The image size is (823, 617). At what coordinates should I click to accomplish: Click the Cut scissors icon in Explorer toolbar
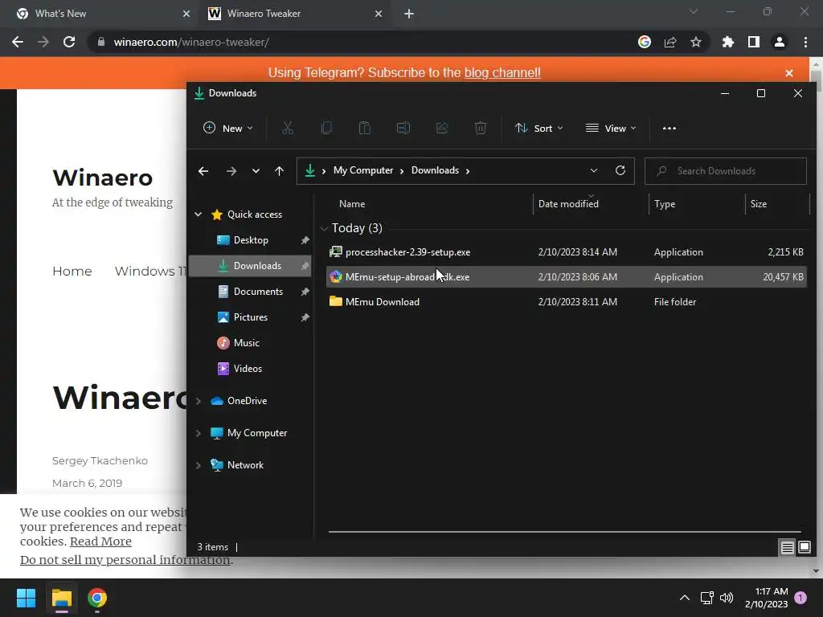288,128
